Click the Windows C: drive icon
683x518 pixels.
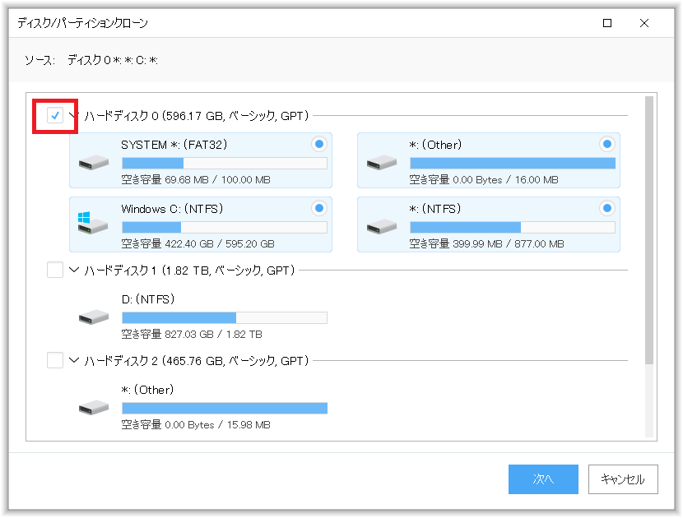[x=93, y=223]
